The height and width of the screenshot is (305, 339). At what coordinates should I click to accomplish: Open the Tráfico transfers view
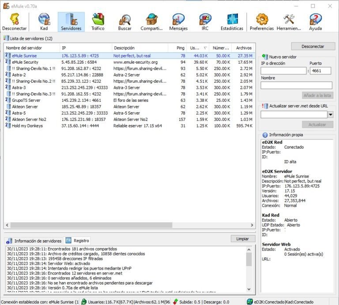pos(98,22)
